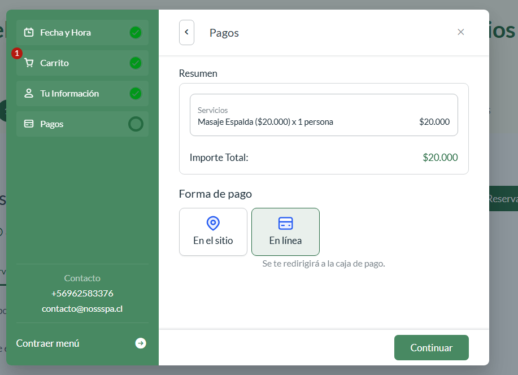Image resolution: width=518 pixels, height=375 pixels.
Task: Close the Pagos dialog with the X
Action: pyautogui.click(x=461, y=32)
